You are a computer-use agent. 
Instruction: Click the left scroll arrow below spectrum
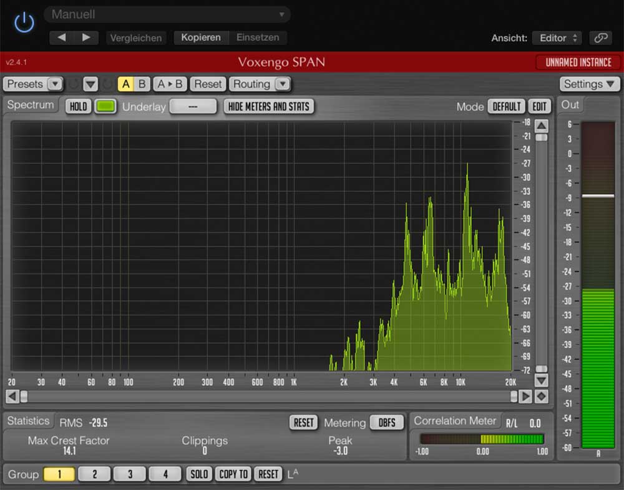click(12, 396)
